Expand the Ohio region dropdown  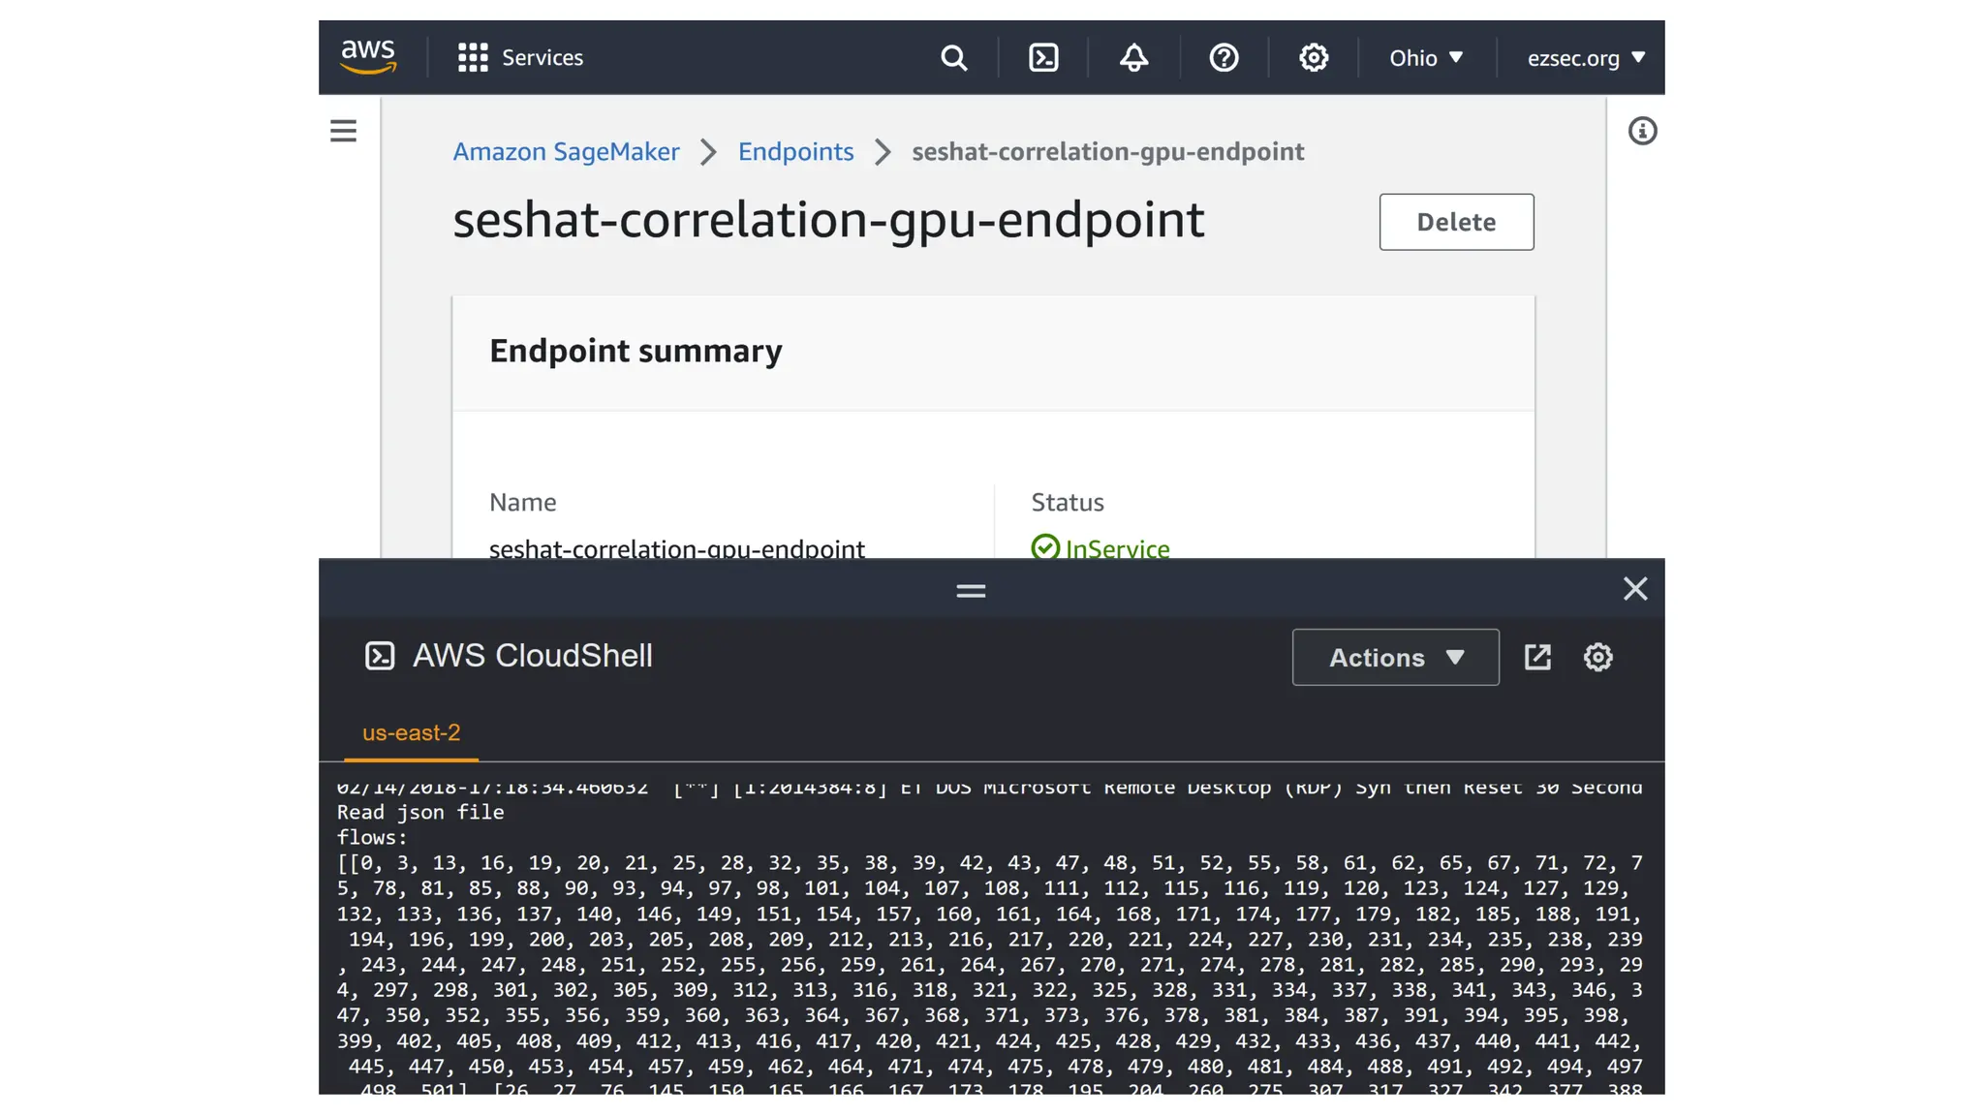point(1426,58)
